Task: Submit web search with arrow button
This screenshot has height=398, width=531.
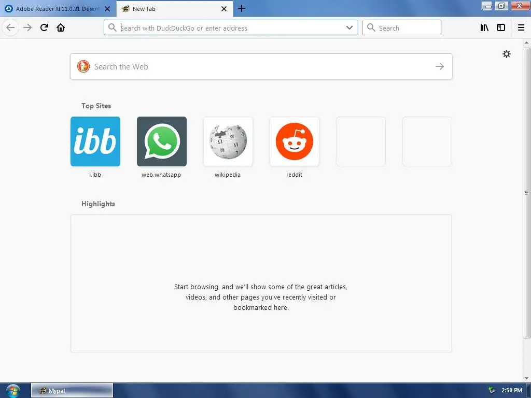Action: coord(440,67)
